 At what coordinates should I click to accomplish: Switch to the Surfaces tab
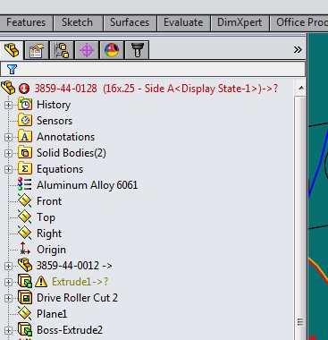pos(130,22)
